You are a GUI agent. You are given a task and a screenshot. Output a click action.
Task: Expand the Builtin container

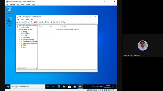(x=20, y=32)
